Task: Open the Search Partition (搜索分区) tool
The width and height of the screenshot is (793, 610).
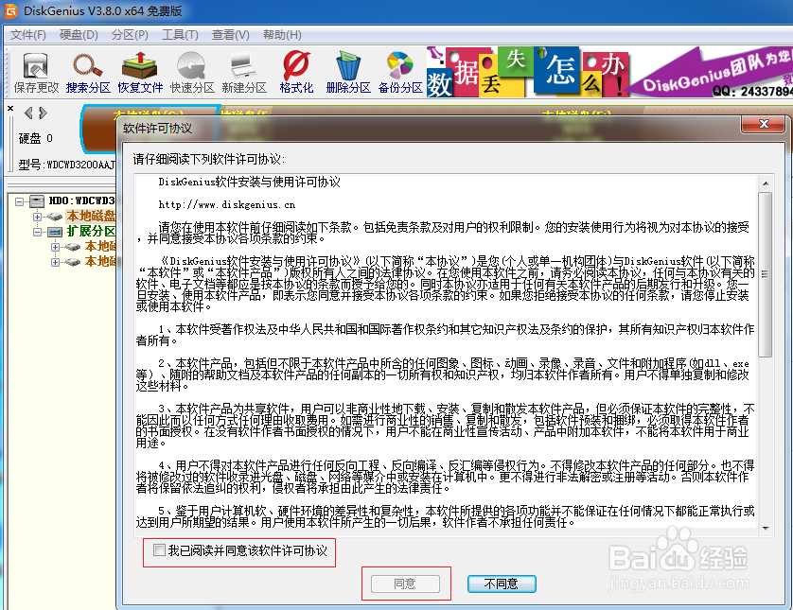Action: (88, 73)
